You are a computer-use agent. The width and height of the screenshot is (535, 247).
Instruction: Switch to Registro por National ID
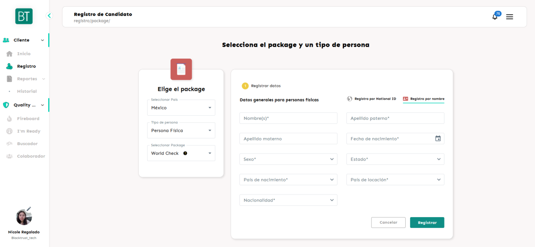[x=371, y=99]
